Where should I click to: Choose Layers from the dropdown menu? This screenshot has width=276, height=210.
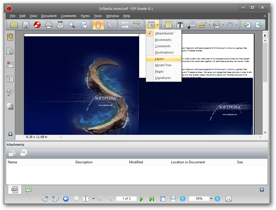[x=164, y=59]
